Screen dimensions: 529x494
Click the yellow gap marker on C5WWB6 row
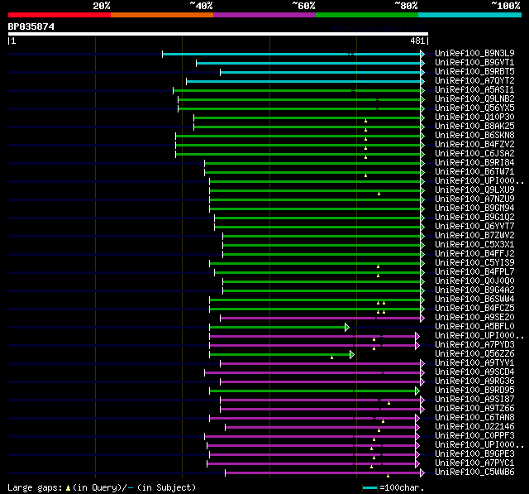click(x=388, y=476)
